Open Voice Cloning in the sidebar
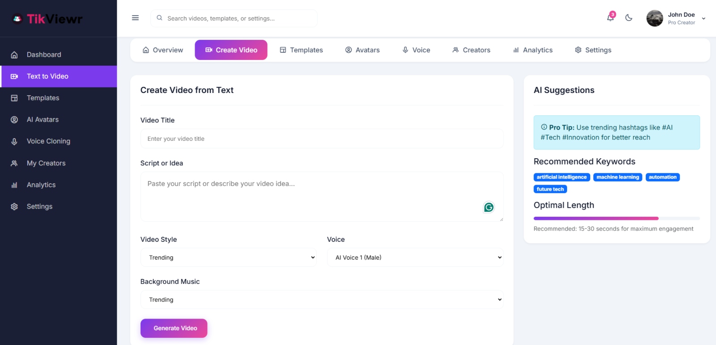716x345 pixels. (x=48, y=141)
